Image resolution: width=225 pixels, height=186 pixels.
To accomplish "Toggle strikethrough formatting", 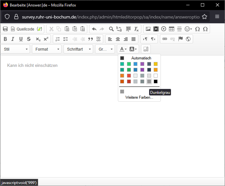I will pyautogui.click(x=29, y=39).
